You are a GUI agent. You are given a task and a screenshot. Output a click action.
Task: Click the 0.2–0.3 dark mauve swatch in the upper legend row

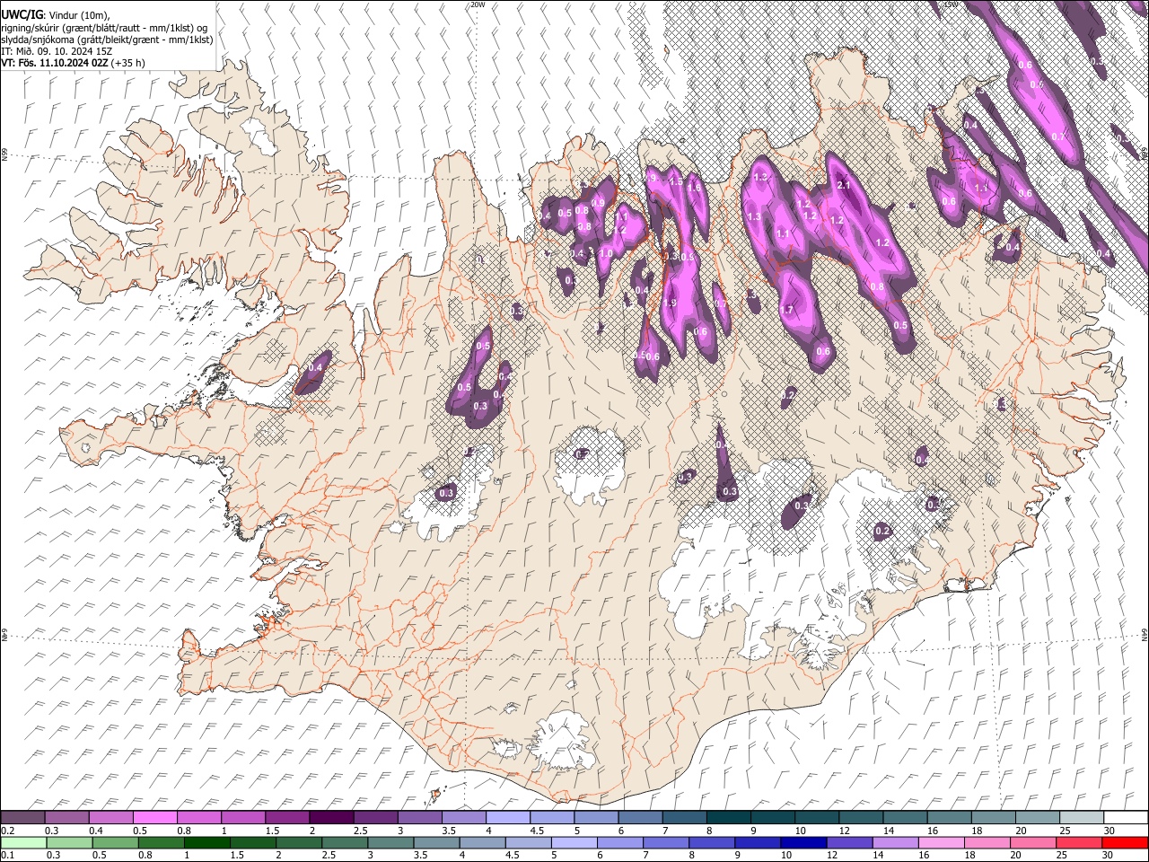click(x=22, y=817)
